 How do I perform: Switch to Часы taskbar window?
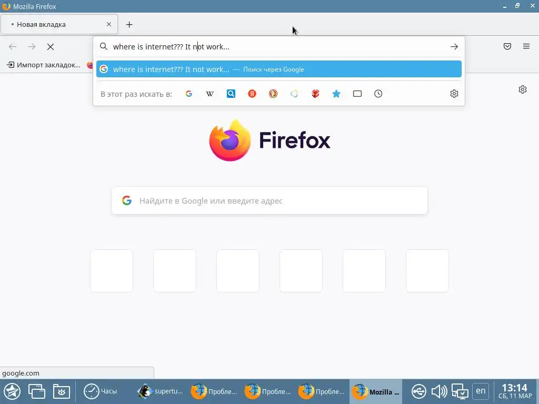(101, 391)
